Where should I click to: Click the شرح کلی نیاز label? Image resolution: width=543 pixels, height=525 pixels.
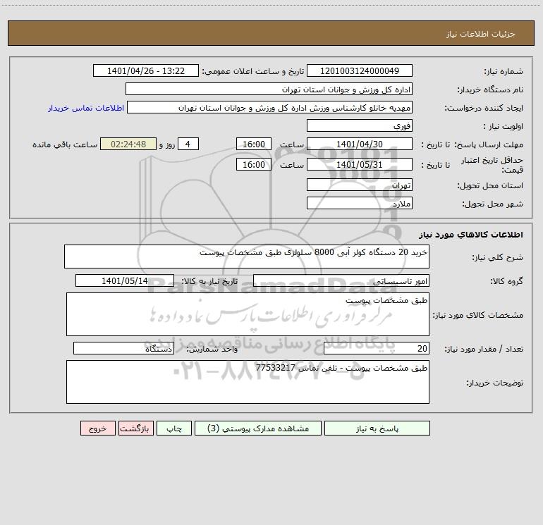tap(498, 257)
